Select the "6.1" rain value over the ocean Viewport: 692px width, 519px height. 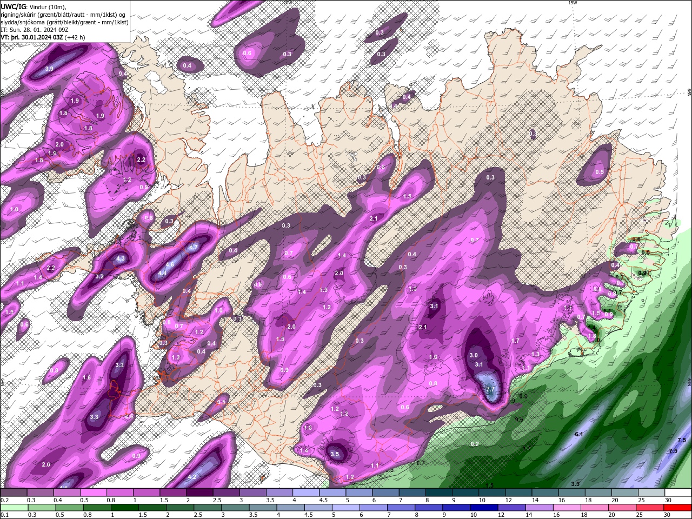578,434
